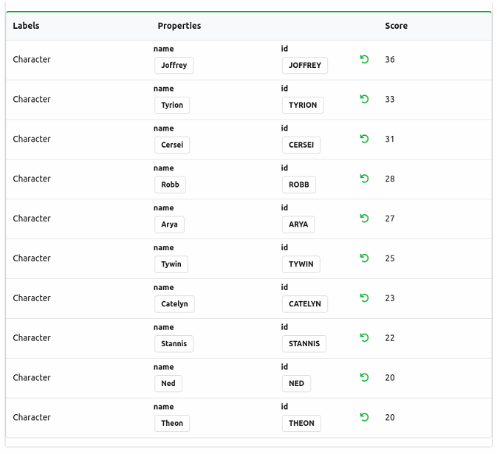Click Character label in Robb row
The height and width of the screenshot is (454, 497).
(x=32, y=179)
